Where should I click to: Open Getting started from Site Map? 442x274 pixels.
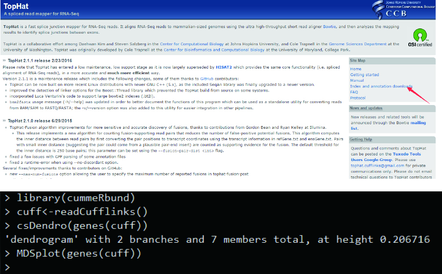(364, 75)
